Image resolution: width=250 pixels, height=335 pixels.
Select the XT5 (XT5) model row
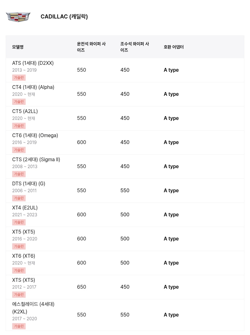[x=125, y=239]
